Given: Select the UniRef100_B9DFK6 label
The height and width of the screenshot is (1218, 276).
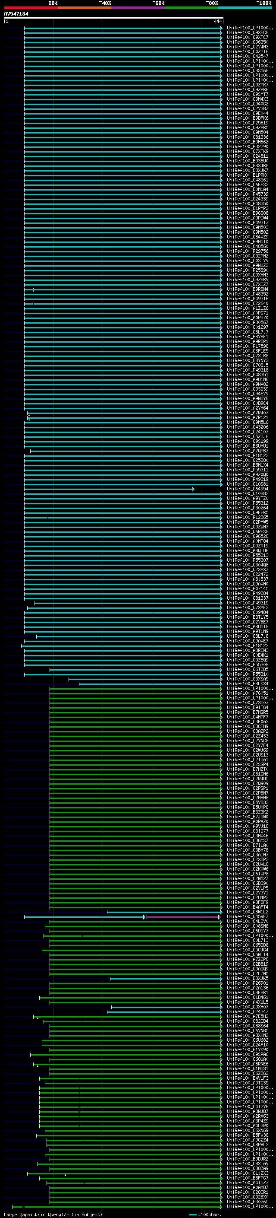Looking at the screenshot, I should [247, 118].
